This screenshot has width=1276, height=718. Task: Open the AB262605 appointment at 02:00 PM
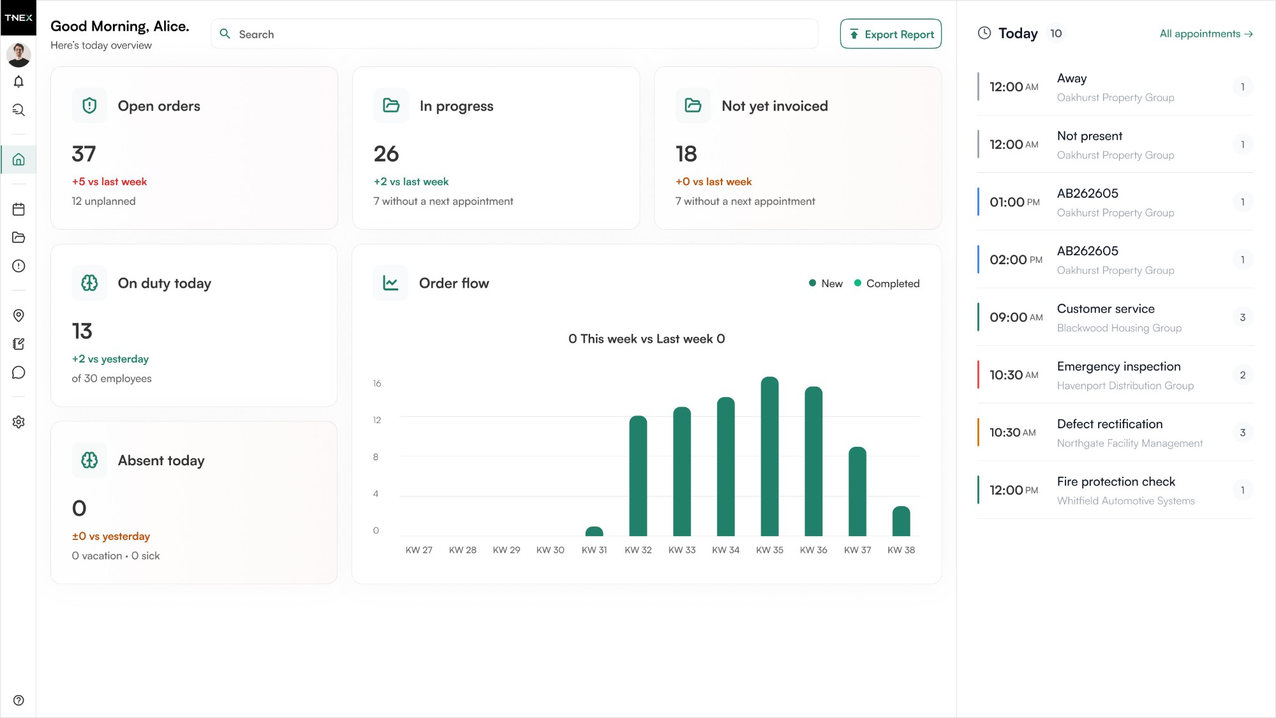1115,260
